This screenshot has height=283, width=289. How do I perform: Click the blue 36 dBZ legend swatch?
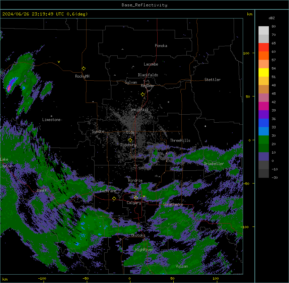tap(264, 123)
